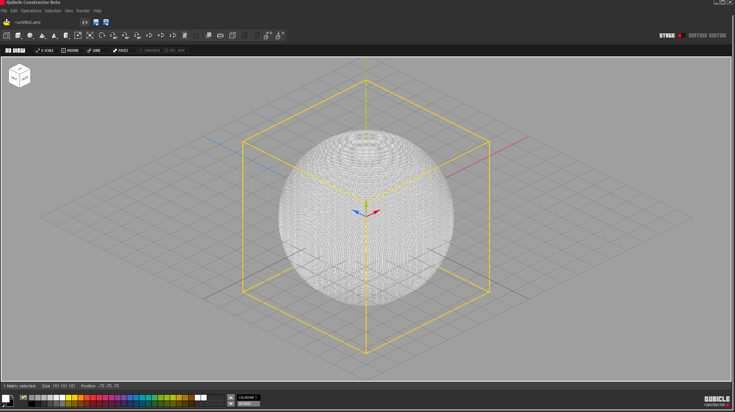Switch to MATRIX EDITOR mode
This screenshot has height=412, width=735.
pyautogui.click(x=707, y=36)
